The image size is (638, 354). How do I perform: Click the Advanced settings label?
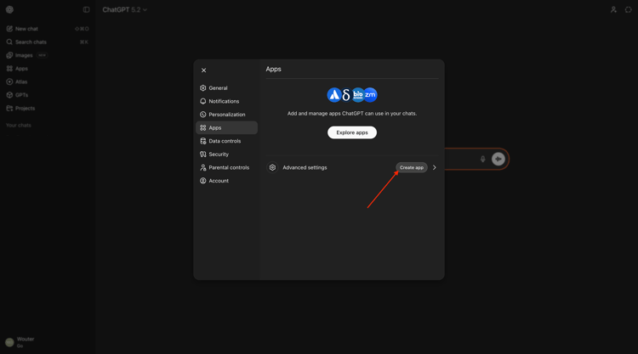pos(305,167)
